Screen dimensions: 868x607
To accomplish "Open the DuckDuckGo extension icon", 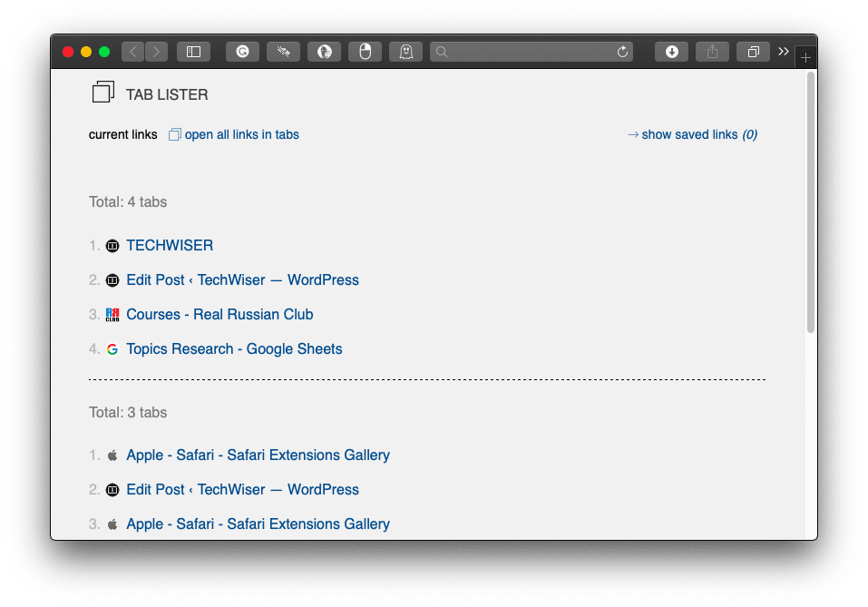I will pos(324,52).
